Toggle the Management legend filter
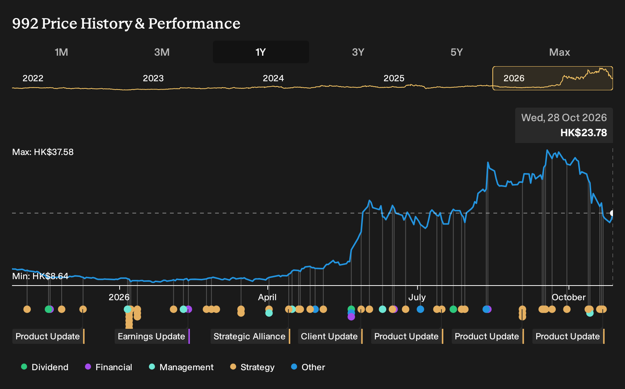The image size is (625, 389). [x=181, y=367]
